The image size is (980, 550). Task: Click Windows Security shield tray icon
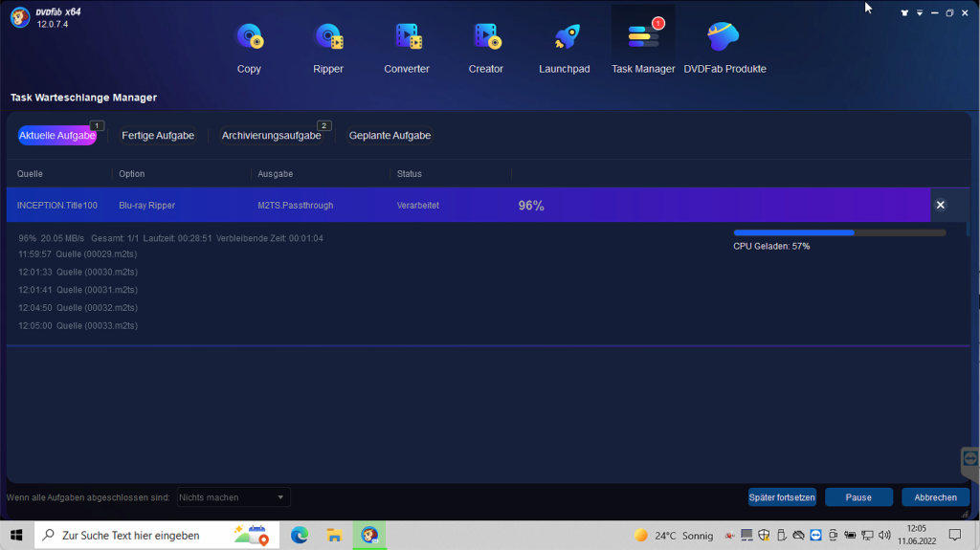tap(764, 535)
